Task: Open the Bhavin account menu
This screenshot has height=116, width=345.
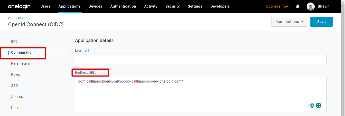Action: click(x=324, y=6)
